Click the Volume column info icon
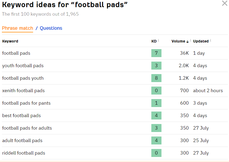The width and height of the screenshot is (229, 162). coord(190,40)
